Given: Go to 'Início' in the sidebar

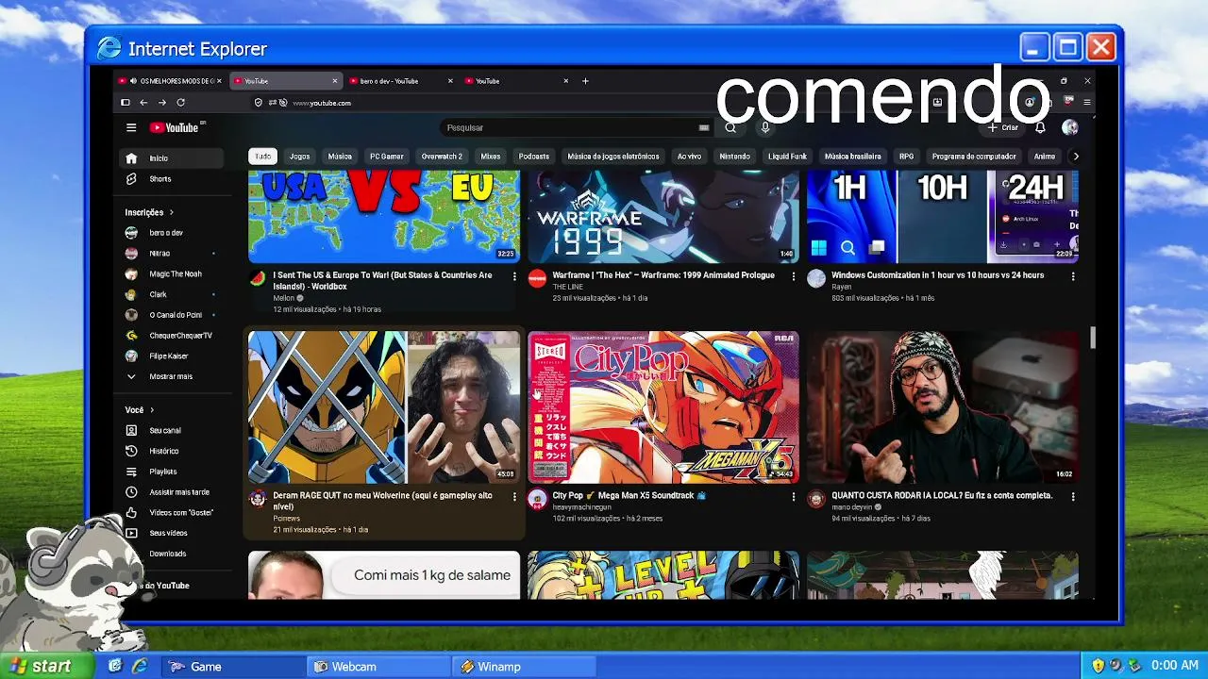Looking at the screenshot, I should click(172, 158).
